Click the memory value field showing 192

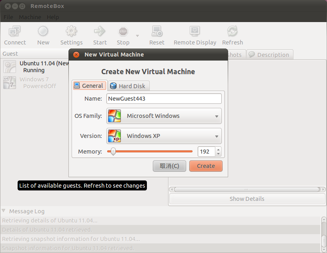[206, 152]
